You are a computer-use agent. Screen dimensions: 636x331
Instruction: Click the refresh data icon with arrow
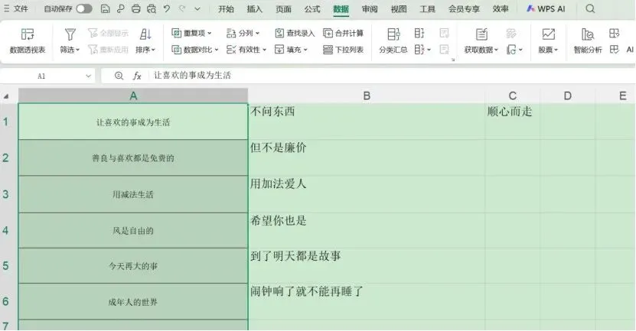[x=514, y=50]
